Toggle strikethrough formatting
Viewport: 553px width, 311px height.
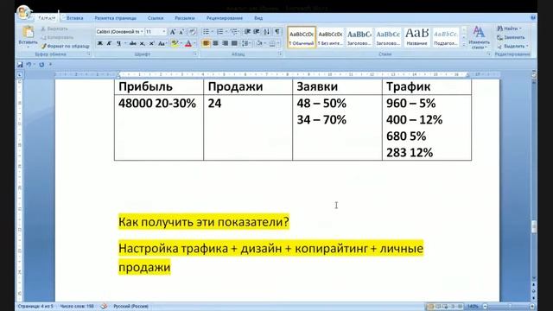click(x=132, y=43)
